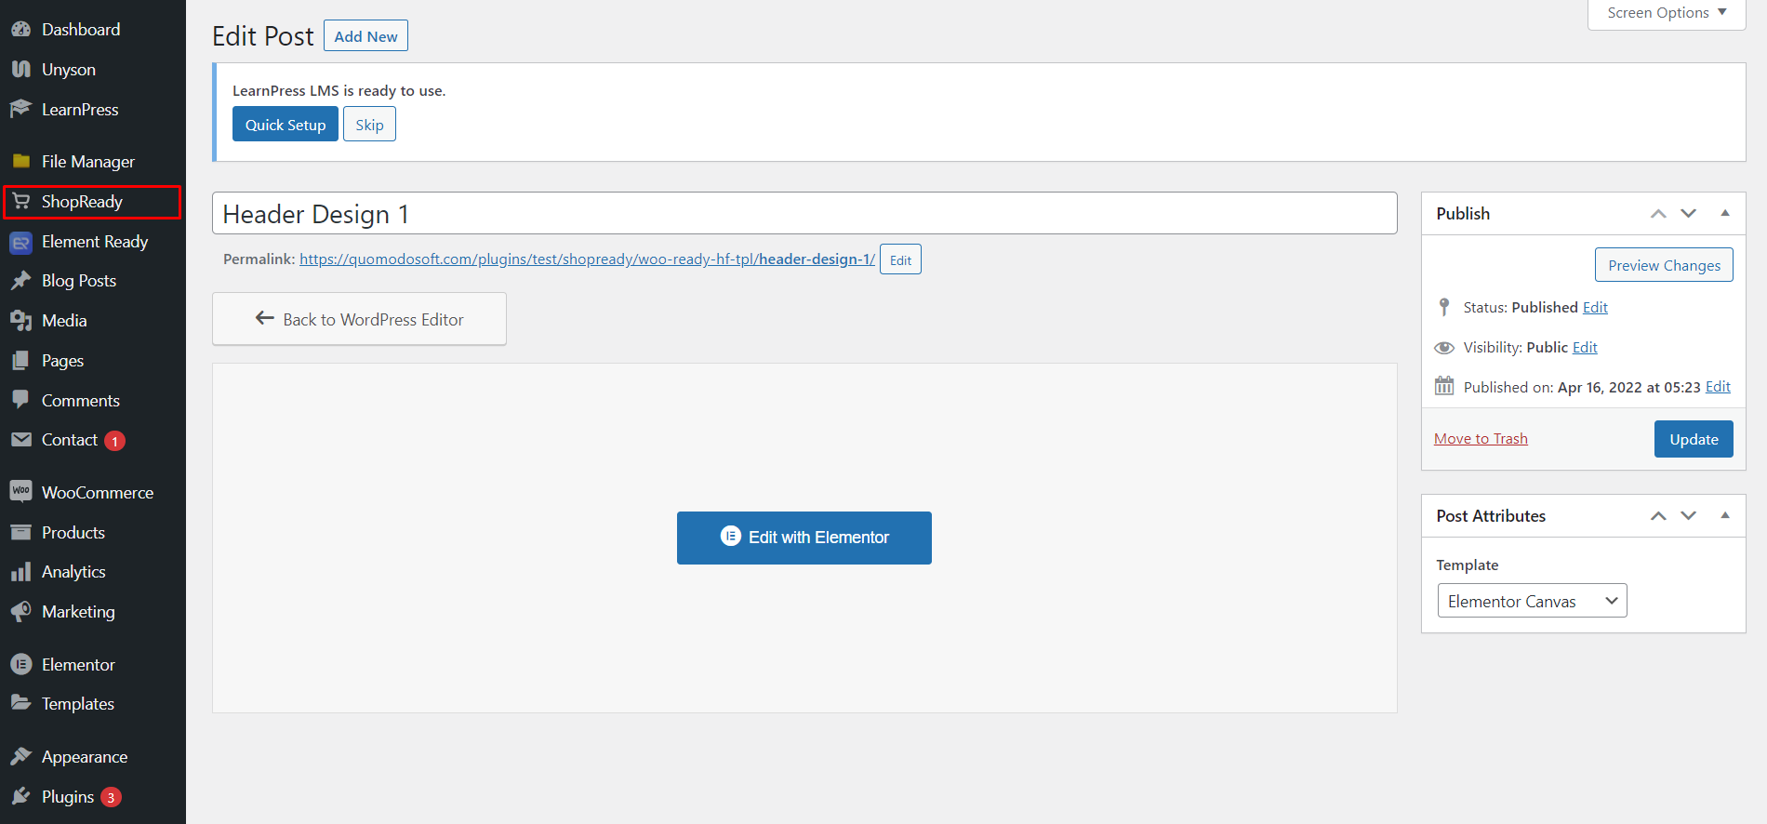Screen dimensions: 1767x824
Task: Click the Header Design 1 title field
Action: coord(804,214)
